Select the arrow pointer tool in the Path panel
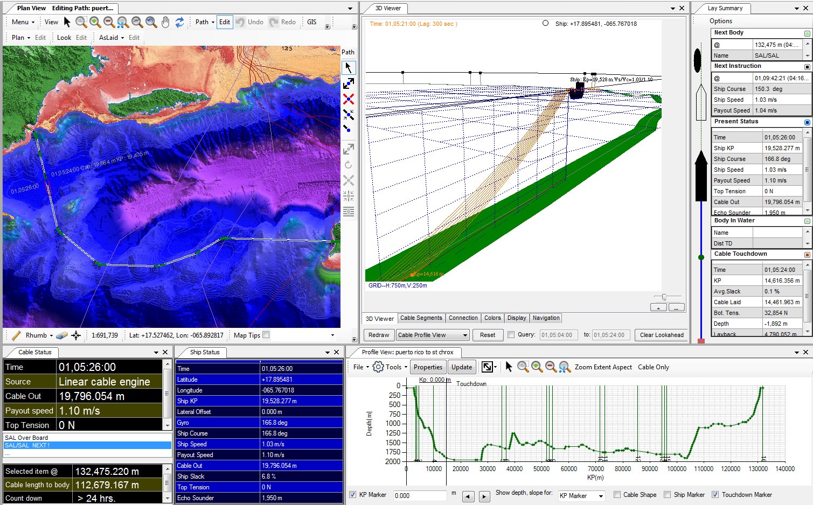This screenshot has height=505, width=813. coord(349,67)
